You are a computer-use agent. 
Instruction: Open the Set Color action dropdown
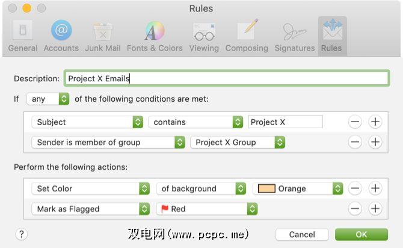pos(90,188)
